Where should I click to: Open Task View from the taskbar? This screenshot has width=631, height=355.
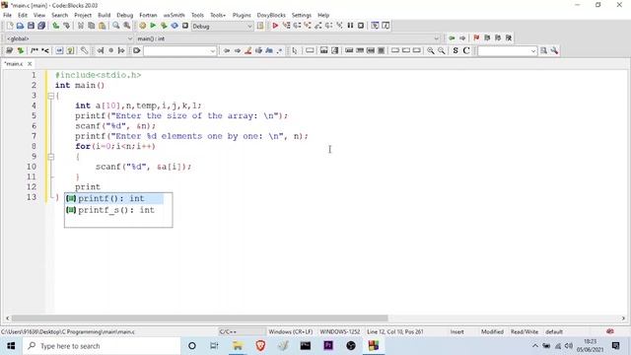coord(214,346)
